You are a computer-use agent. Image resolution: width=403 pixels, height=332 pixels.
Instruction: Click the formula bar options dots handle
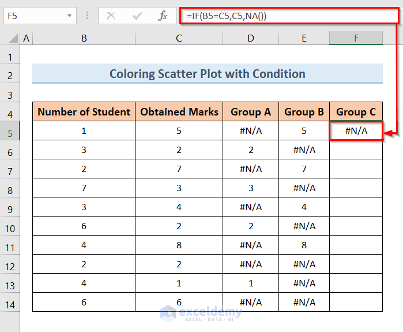tap(87, 16)
